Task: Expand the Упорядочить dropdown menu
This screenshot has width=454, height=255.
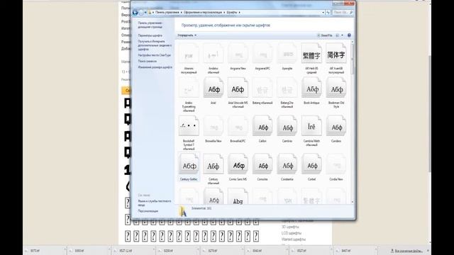Action: coord(187,35)
